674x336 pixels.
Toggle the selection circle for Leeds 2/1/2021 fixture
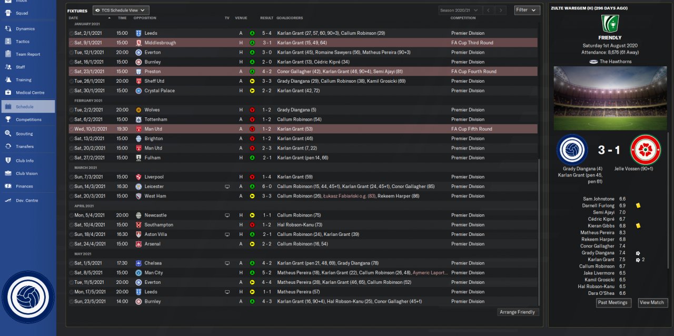point(72,33)
